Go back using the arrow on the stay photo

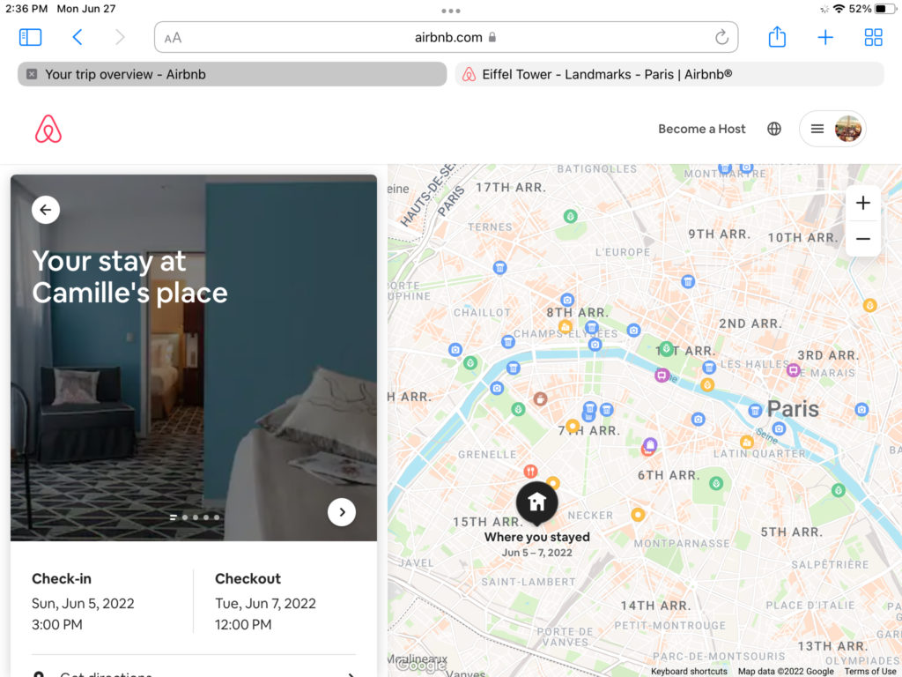pyautogui.click(x=46, y=210)
